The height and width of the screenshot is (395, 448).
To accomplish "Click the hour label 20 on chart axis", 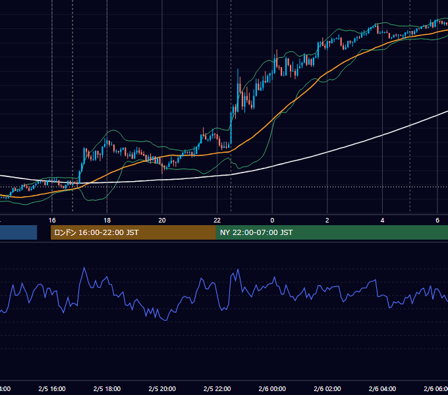I will click(162, 221).
